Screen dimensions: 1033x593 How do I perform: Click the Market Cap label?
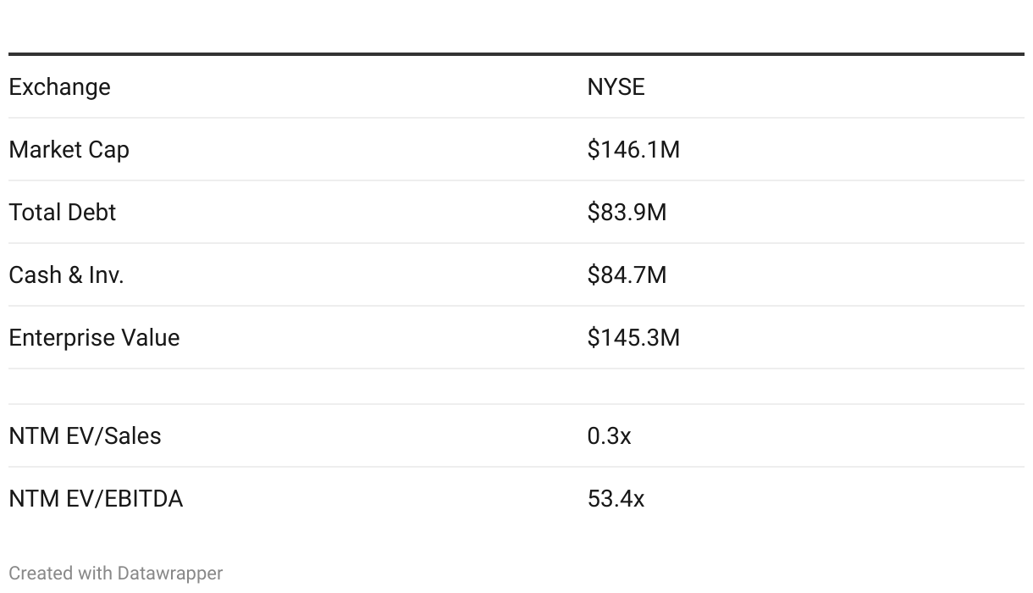click(x=69, y=150)
